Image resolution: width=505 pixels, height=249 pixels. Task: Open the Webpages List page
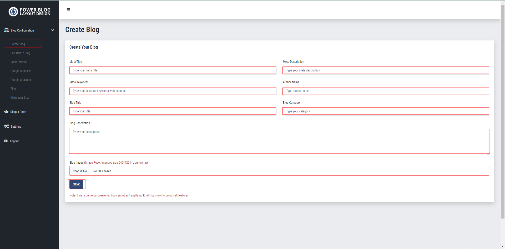pyautogui.click(x=19, y=97)
